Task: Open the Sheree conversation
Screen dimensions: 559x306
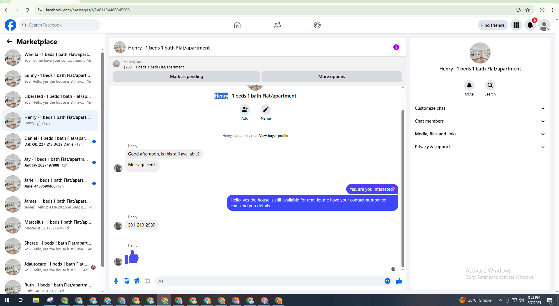Action: pos(50,246)
